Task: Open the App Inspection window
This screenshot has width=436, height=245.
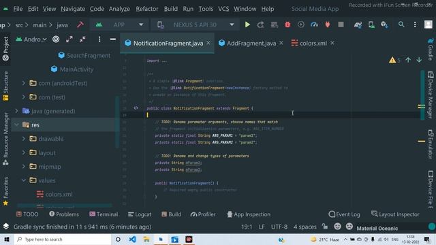Action: pyautogui.click(x=249, y=214)
